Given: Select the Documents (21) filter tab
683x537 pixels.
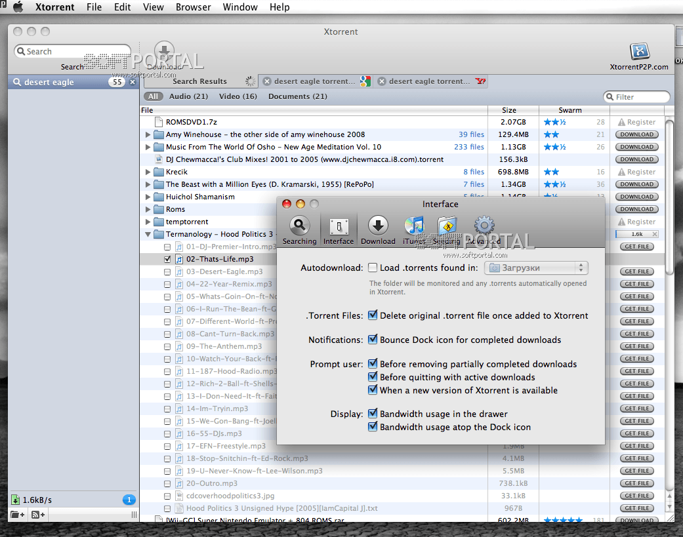Looking at the screenshot, I should click(297, 96).
